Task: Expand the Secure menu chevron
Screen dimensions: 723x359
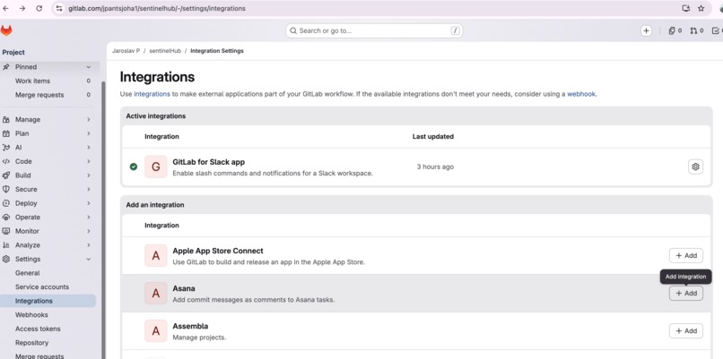Action: pyautogui.click(x=89, y=189)
